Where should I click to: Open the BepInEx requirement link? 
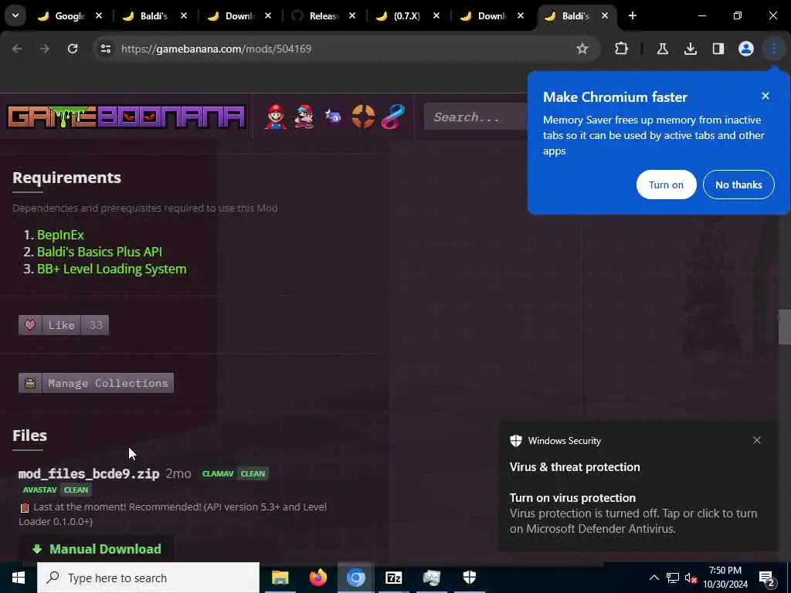pos(60,235)
